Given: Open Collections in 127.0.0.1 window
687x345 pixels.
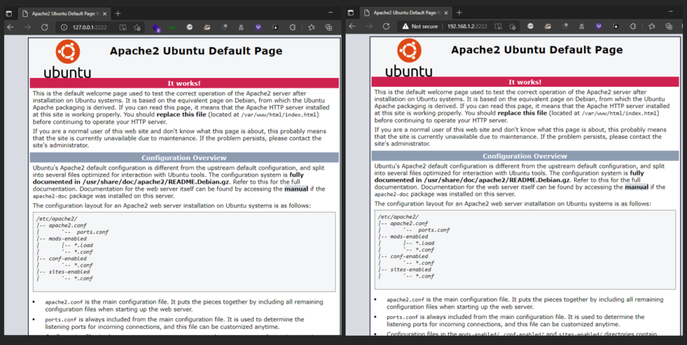Looking at the screenshot, I should pos(329,27).
